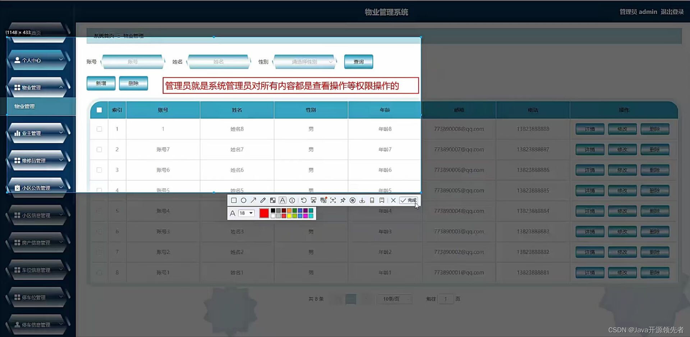This screenshot has width=690, height=337.
Task: Open the 请选择性别 gender dropdown
Action: (305, 61)
